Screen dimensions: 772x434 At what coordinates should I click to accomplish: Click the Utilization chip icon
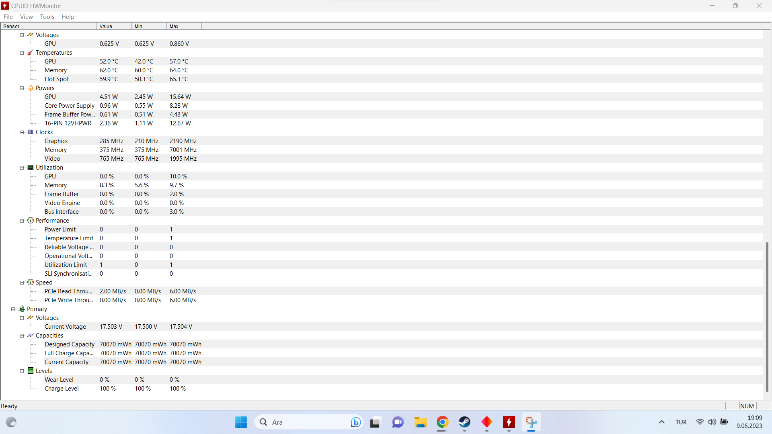pos(31,168)
